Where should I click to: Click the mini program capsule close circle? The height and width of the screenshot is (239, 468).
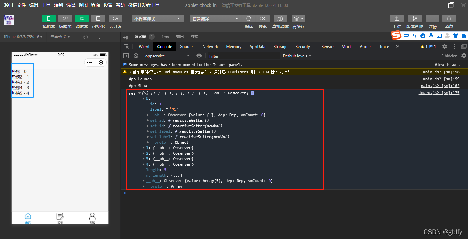click(x=101, y=62)
